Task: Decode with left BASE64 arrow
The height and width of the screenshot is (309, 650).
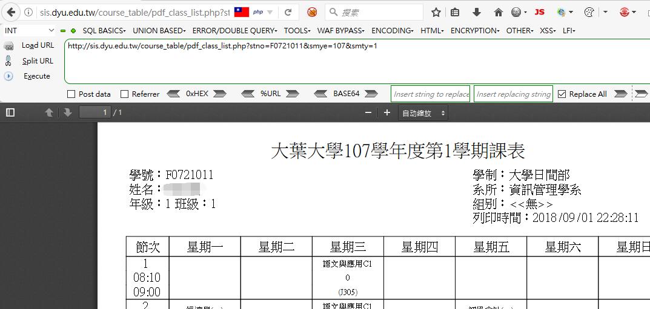Action: 321,94
